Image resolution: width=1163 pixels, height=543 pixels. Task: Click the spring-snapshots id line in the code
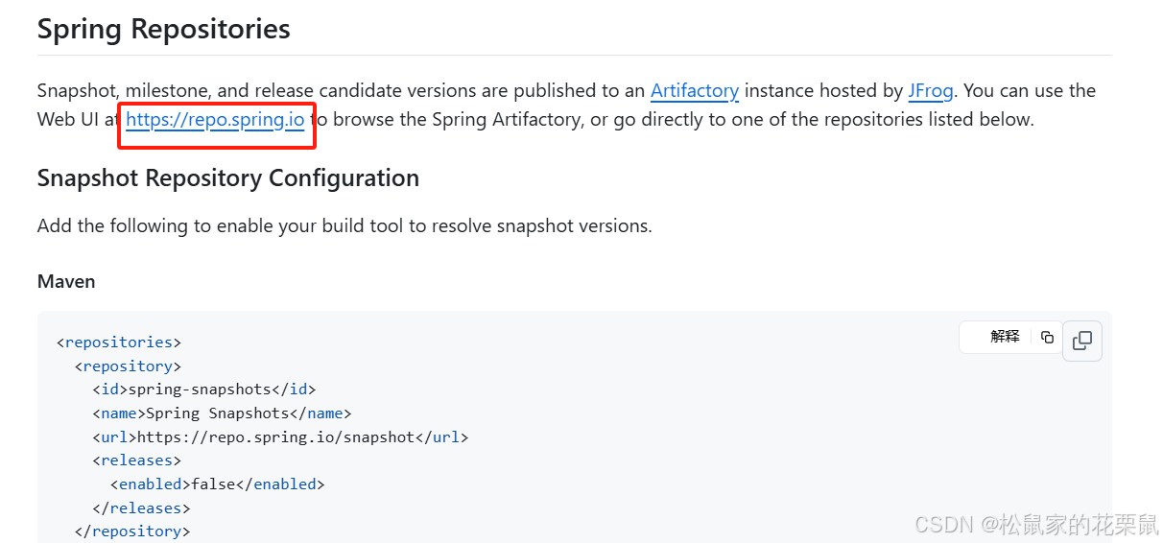point(203,390)
